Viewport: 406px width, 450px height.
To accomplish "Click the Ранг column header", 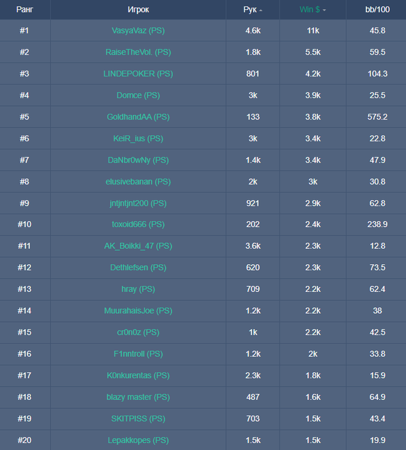I will coord(24,10).
